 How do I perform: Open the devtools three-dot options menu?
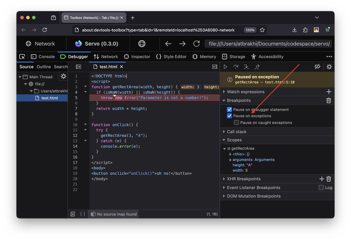coord(329,57)
